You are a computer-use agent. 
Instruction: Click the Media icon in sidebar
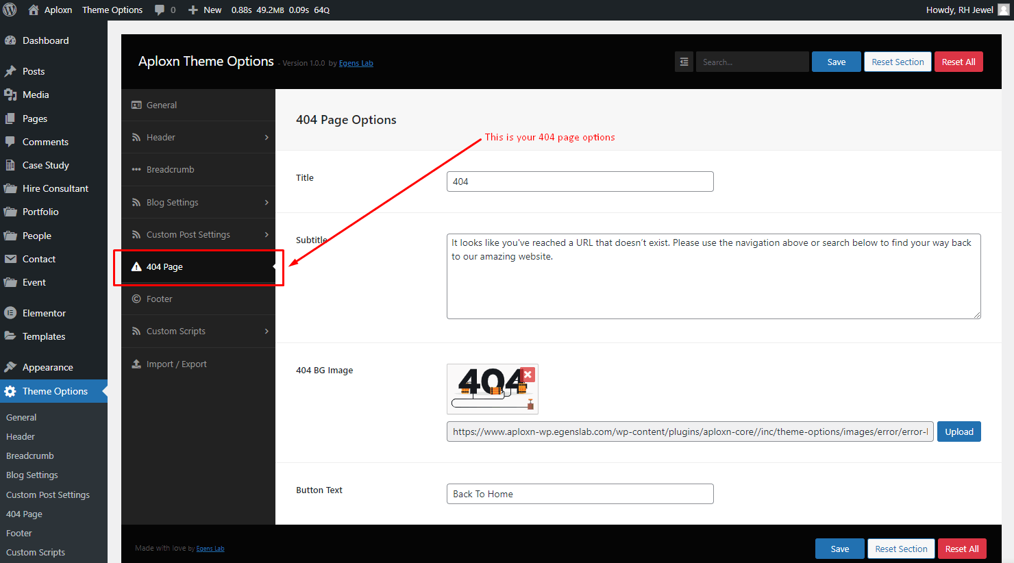click(10, 95)
